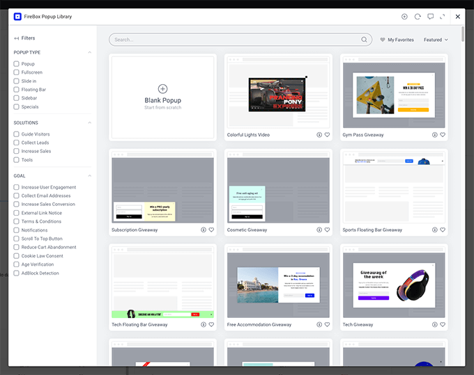Open the Tech Giveaway headphones thumbnail
This screenshot has height=375, width=474.
point(394,282)
